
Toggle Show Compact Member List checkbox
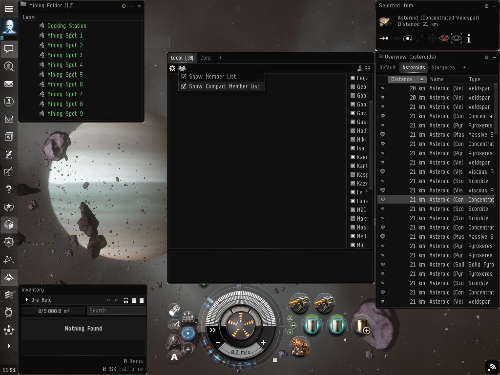click(x=184, y=86)
